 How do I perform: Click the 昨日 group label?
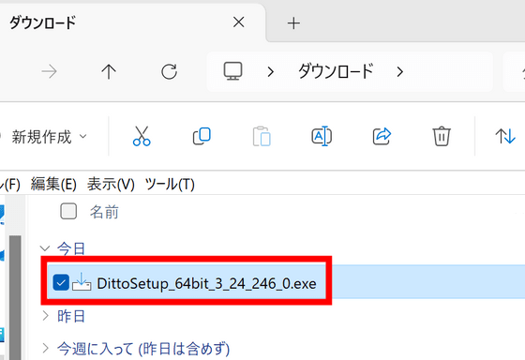[71, 316]
